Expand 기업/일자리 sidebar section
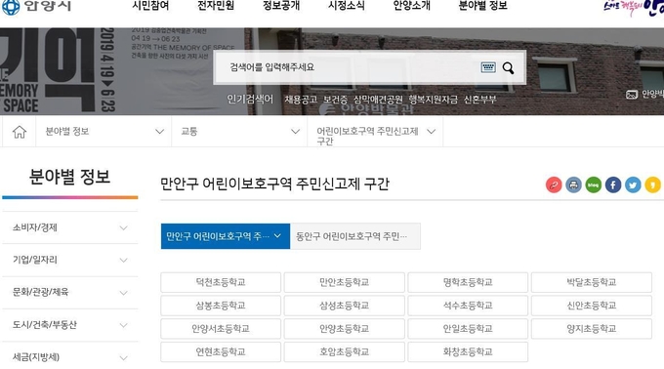 coord(70,260)
